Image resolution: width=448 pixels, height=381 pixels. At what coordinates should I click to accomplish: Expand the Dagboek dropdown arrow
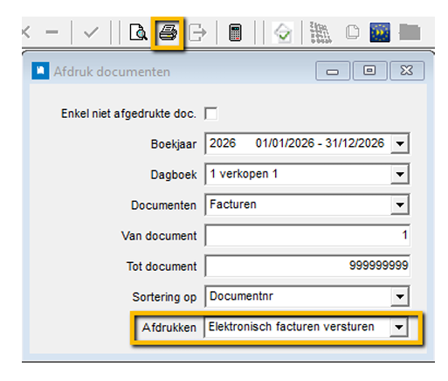pyautogui.click(x=400, y=174)
